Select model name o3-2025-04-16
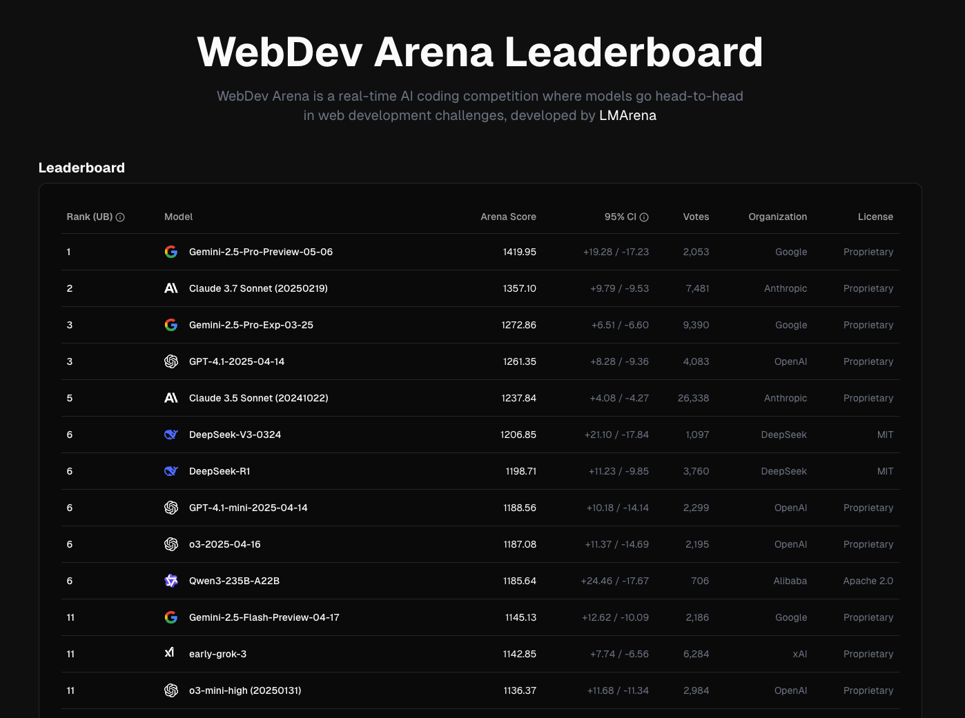This screenshot has height=718, width=965. [225, 544]
